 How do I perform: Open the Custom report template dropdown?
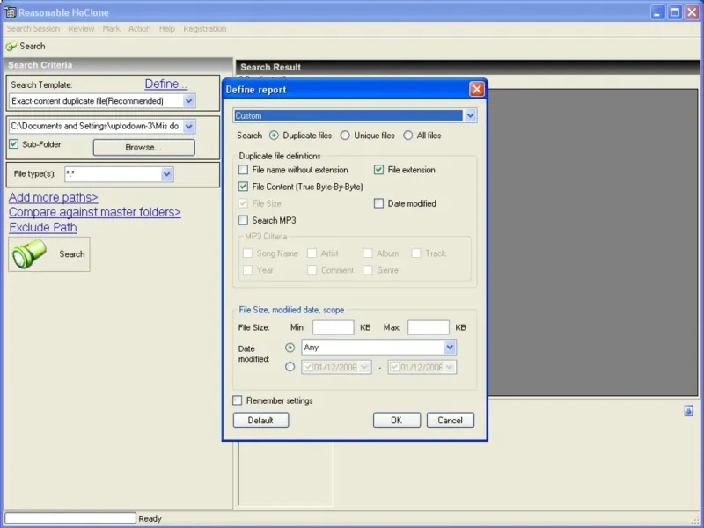[470, 115]
